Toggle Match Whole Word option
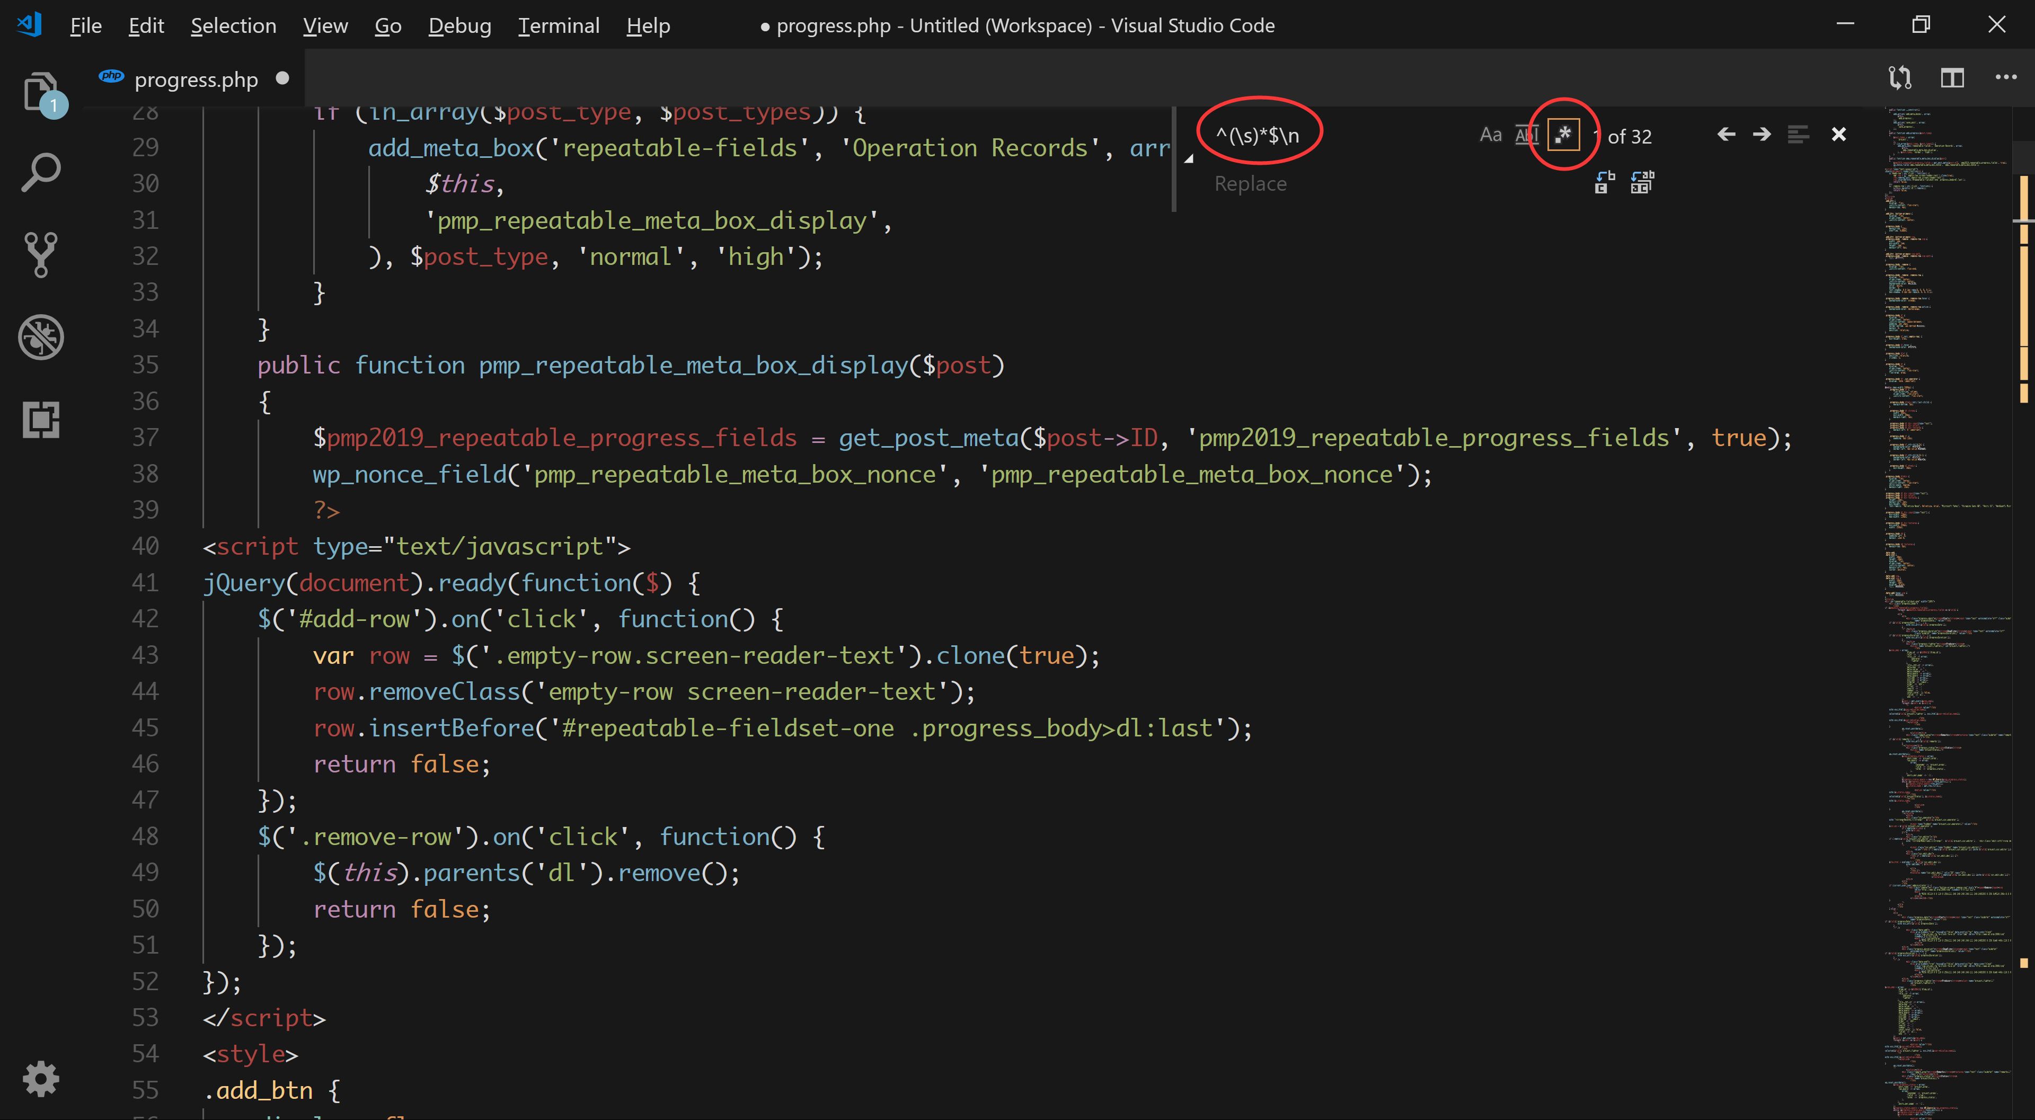This screenshot has width=2035, height=1120. 1526,135
